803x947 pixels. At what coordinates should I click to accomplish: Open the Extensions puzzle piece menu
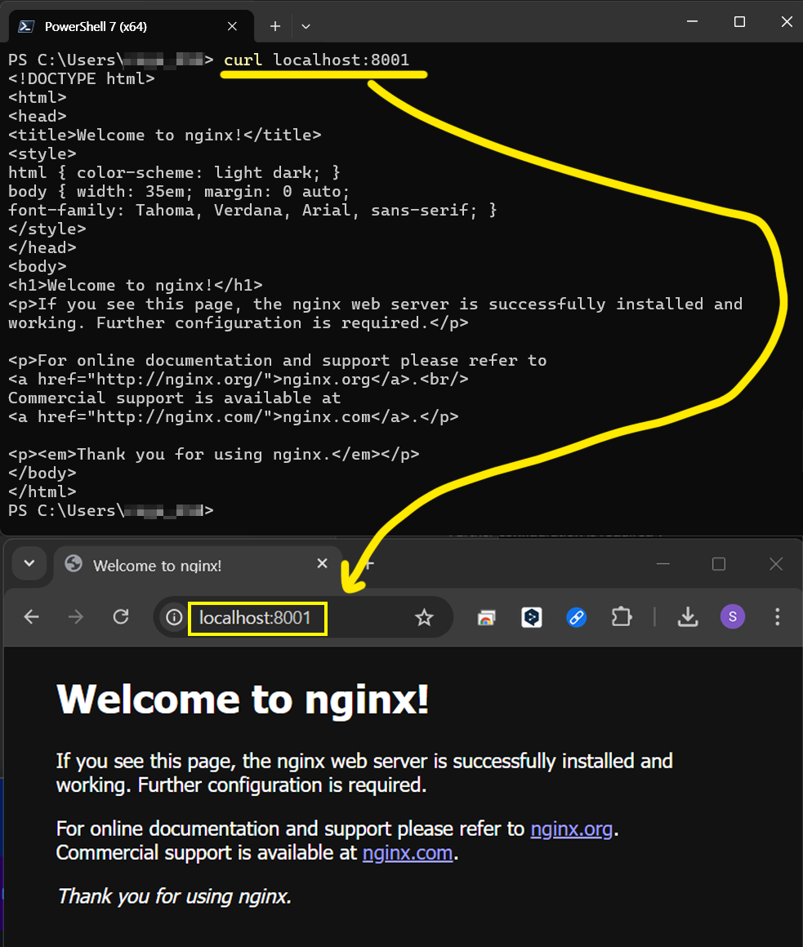tap(621, 617)
